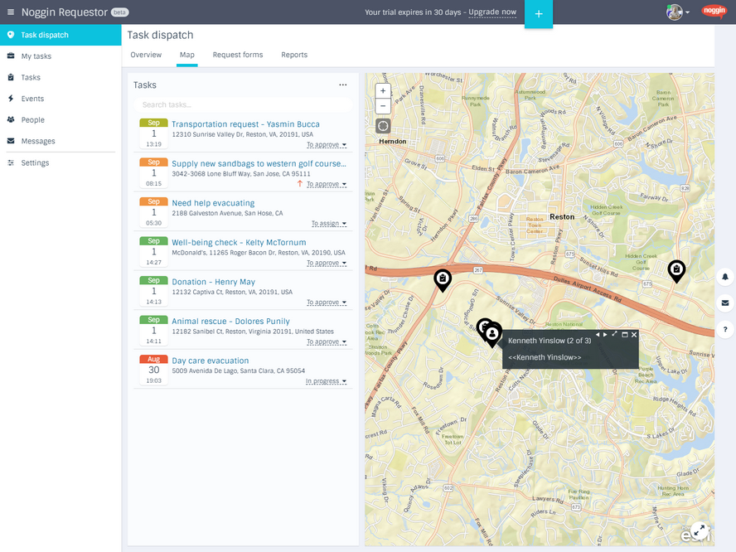Expand To assign dropdown for evacuating task

point(329,224)
